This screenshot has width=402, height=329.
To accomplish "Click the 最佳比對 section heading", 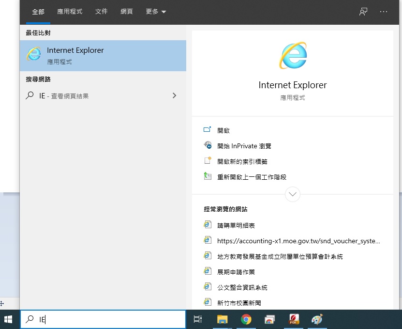I will click(38, 33).
